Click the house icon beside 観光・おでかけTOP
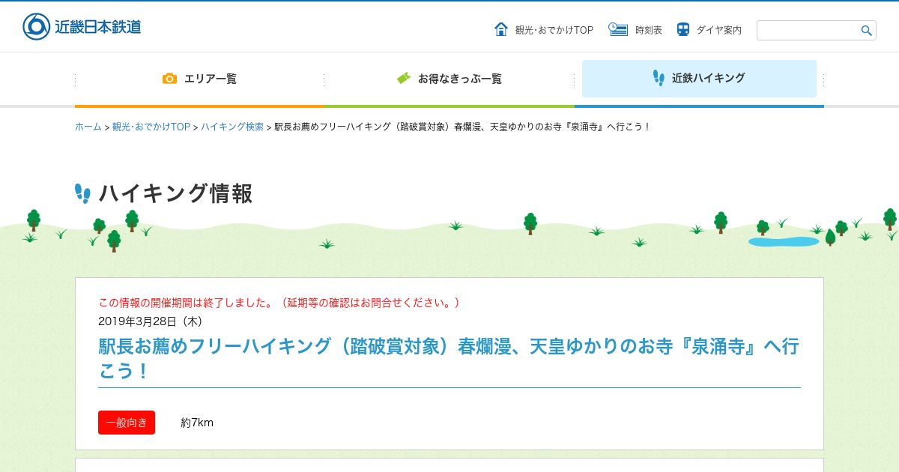This screenshot has height=472, width=899. (x=501, y=29)
